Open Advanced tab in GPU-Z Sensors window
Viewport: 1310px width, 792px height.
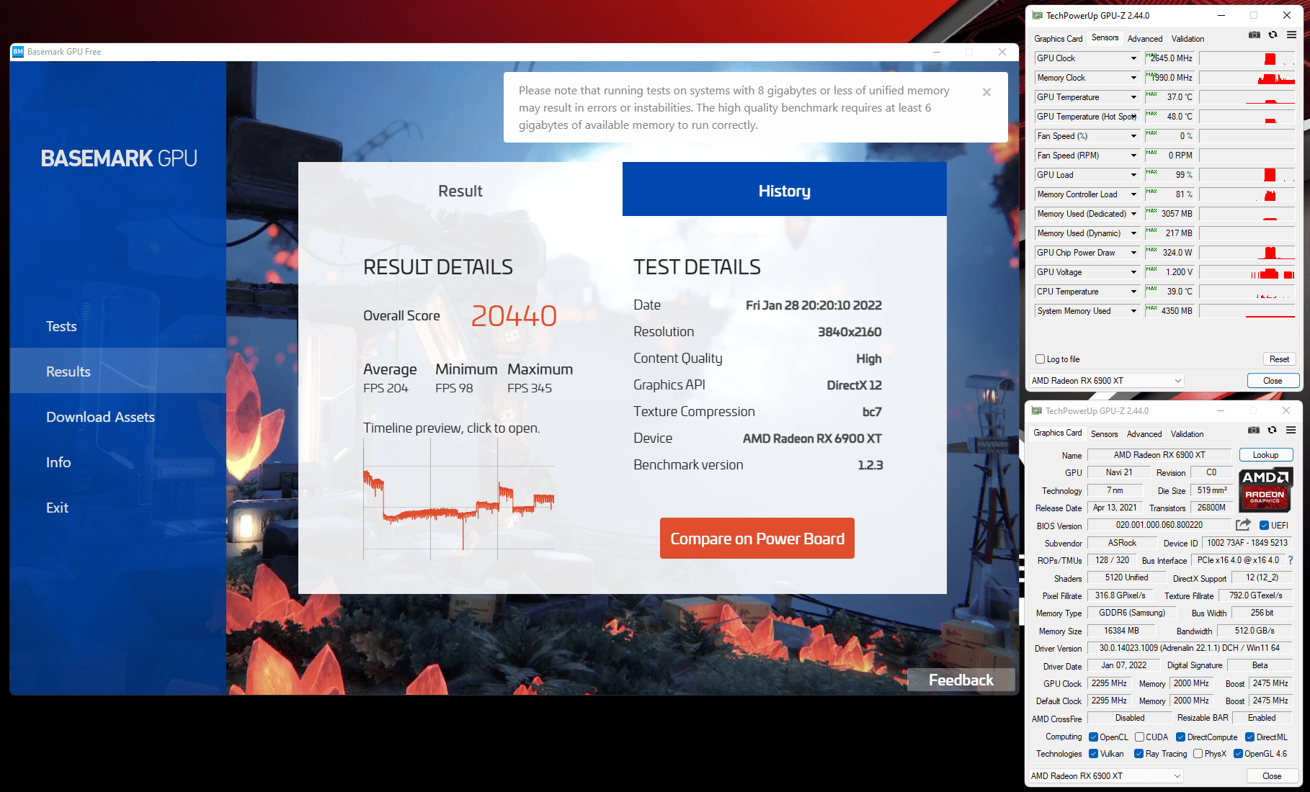coord(1145,39)
